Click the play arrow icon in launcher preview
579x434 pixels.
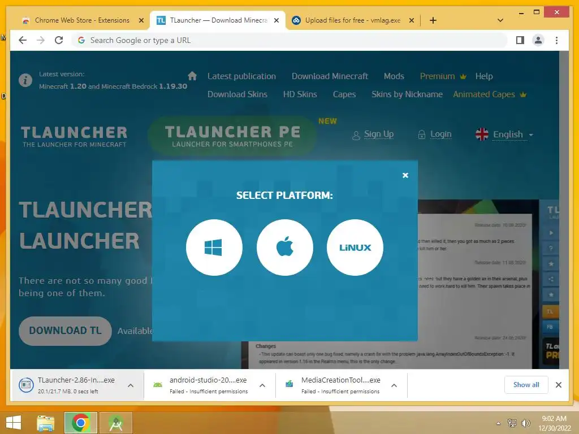551,233
